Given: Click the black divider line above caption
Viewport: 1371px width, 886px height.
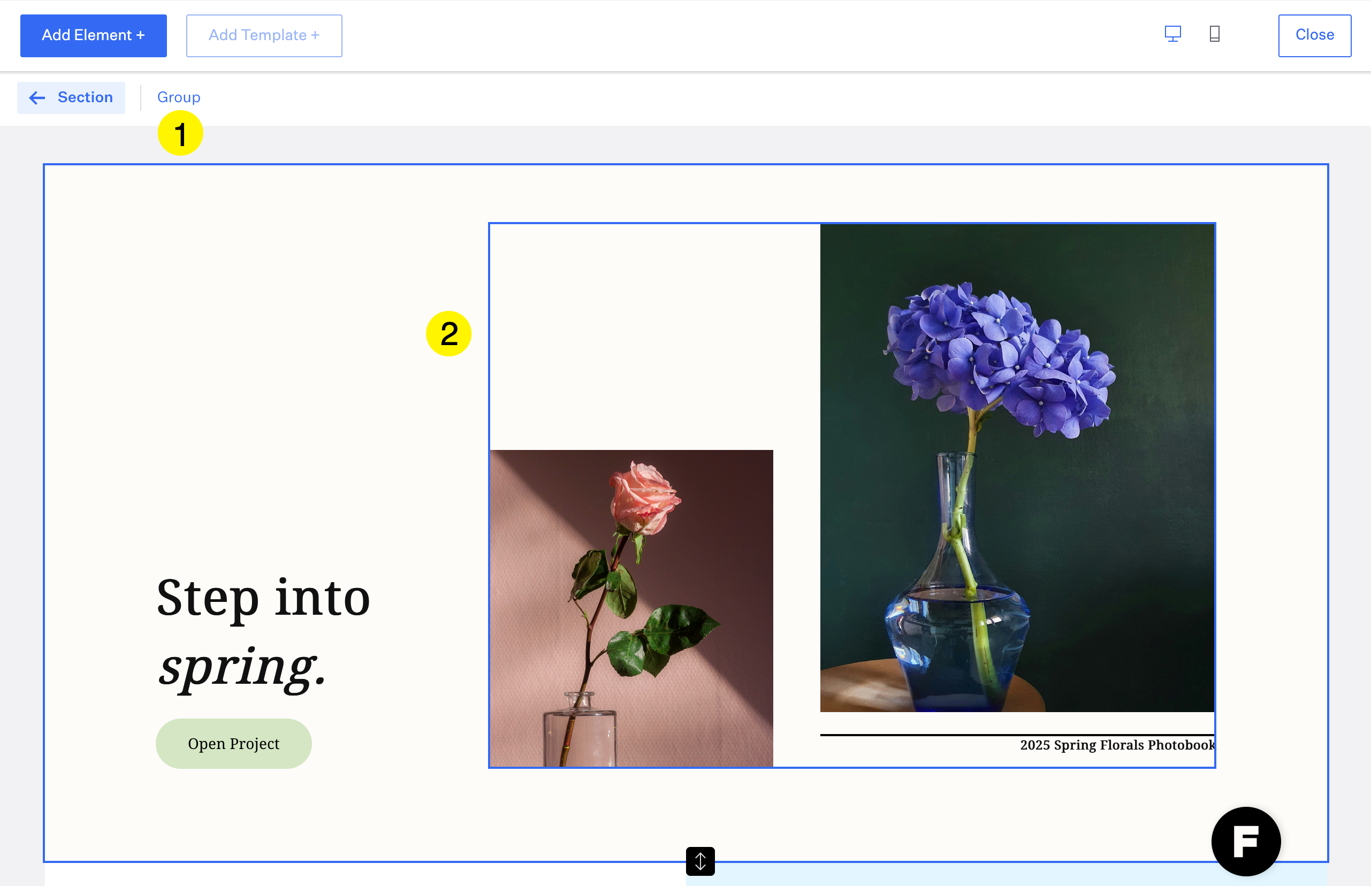Looking at the screenshot, I should (1017, 735).
